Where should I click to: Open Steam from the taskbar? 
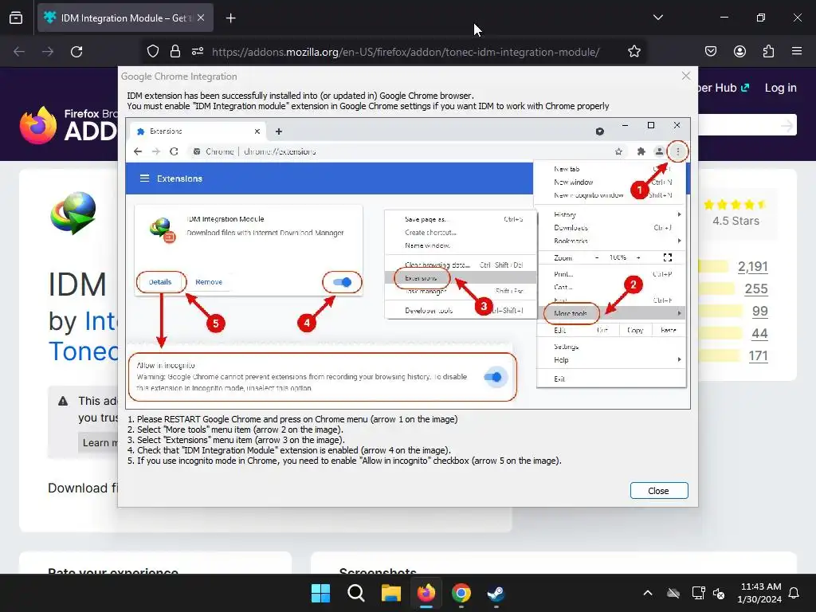(x=496, y=593)
